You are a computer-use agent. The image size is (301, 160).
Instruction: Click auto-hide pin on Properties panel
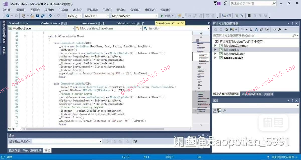click(292, 101)
